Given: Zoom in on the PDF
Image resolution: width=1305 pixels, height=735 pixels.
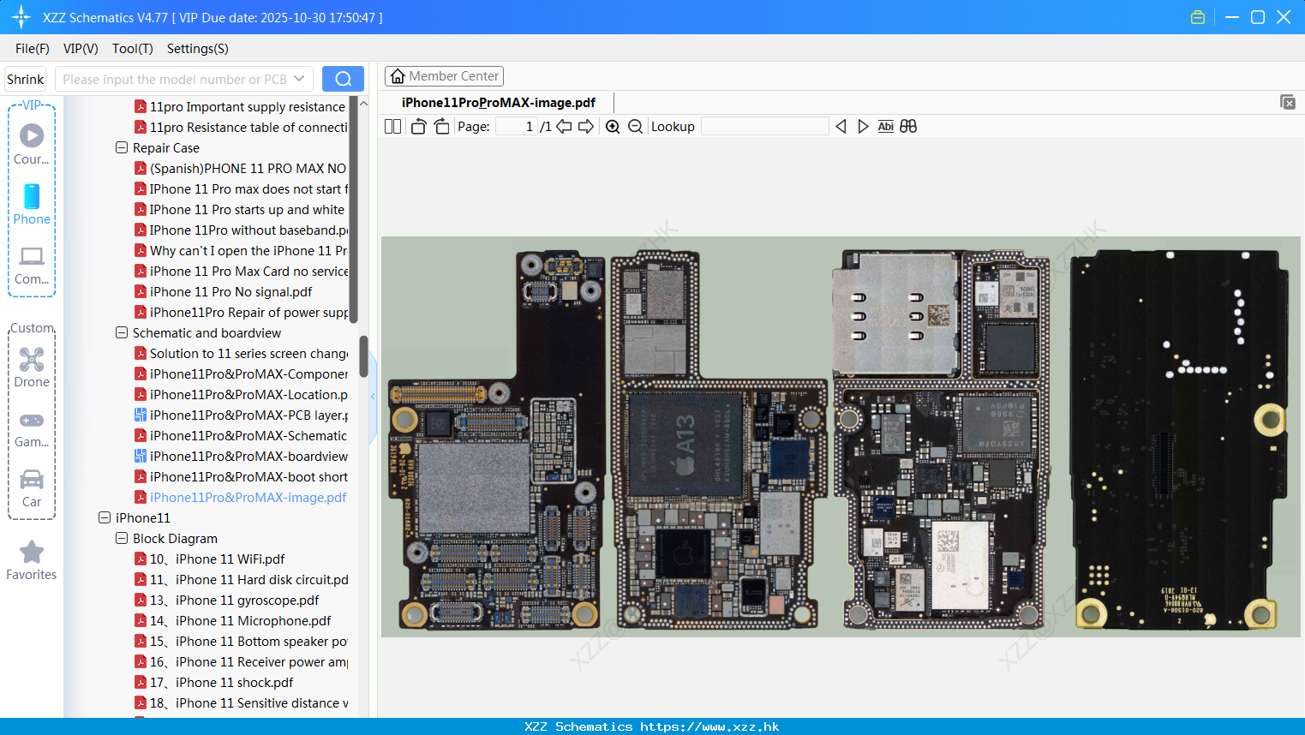Looking at the screenshot, I should pyautogui.click(x=613, y=127).
